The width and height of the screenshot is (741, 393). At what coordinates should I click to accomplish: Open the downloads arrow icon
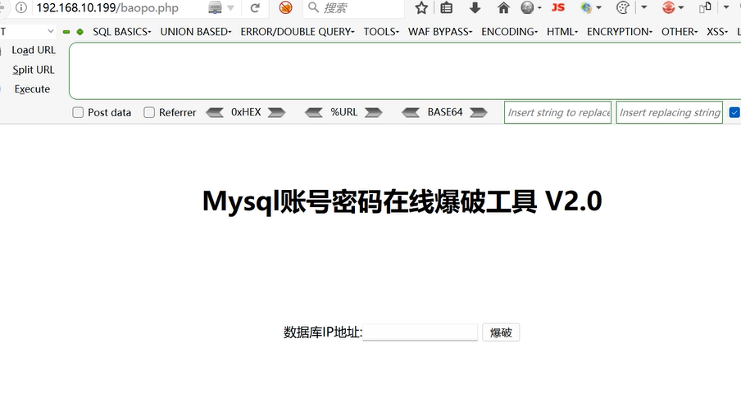tap(475, 8)
